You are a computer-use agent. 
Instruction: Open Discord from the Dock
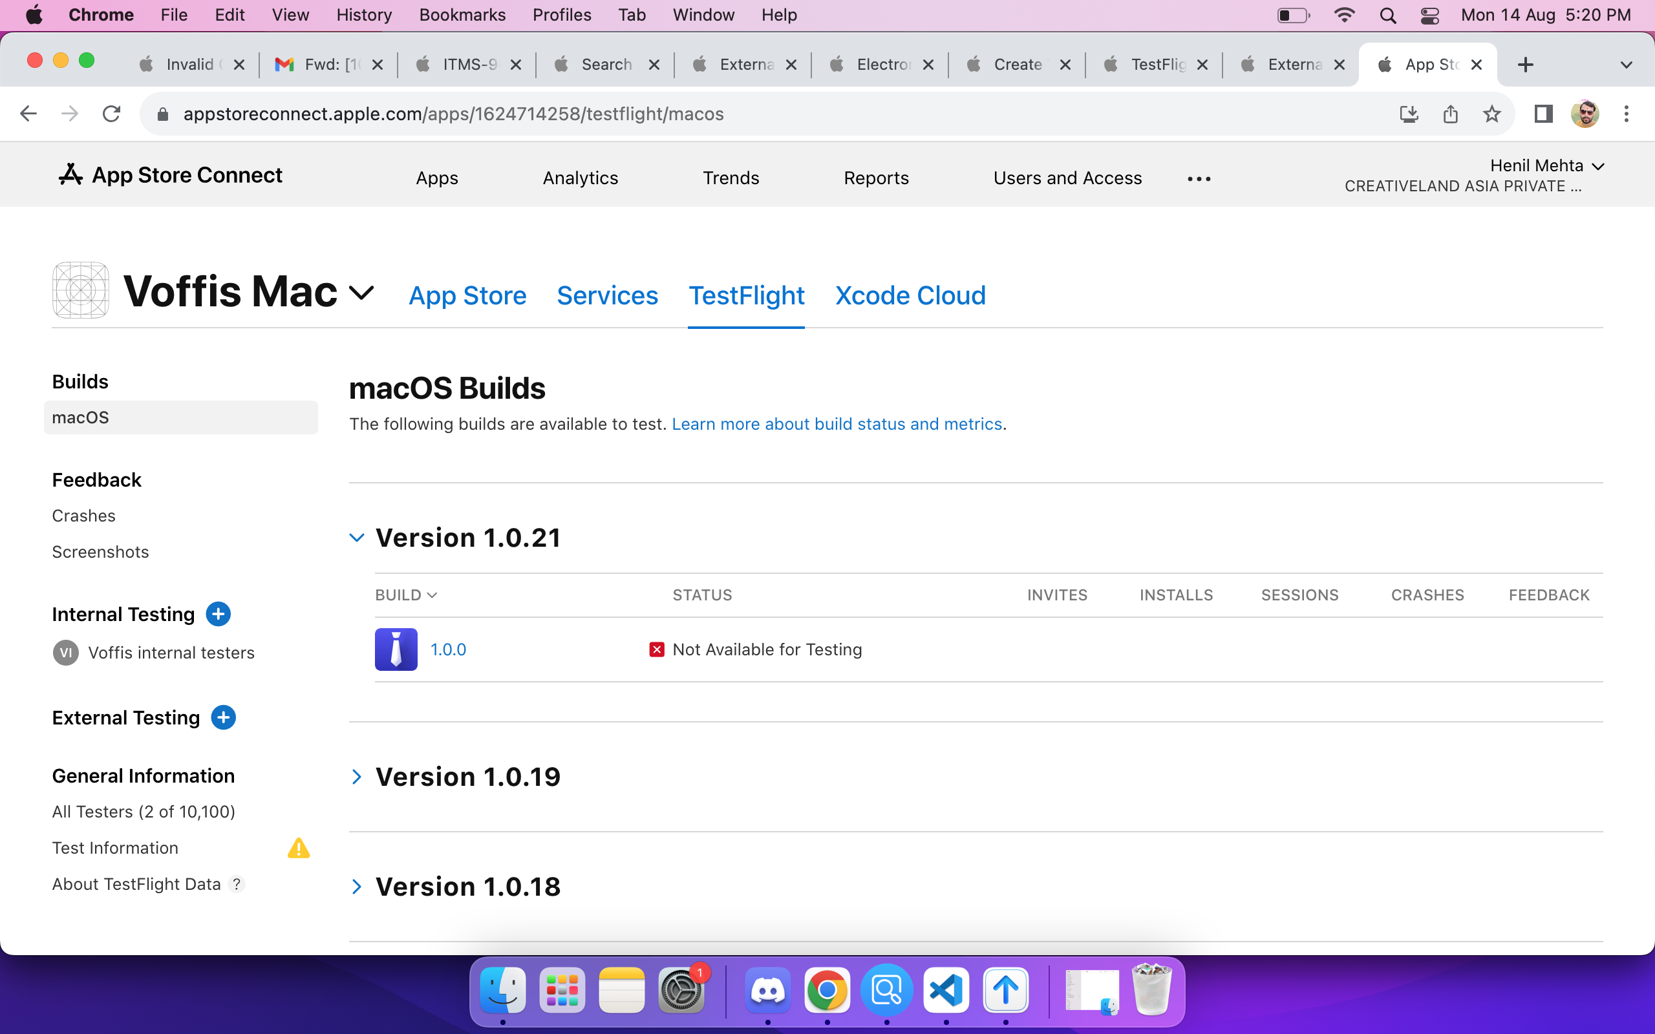(x=767, y=989)
